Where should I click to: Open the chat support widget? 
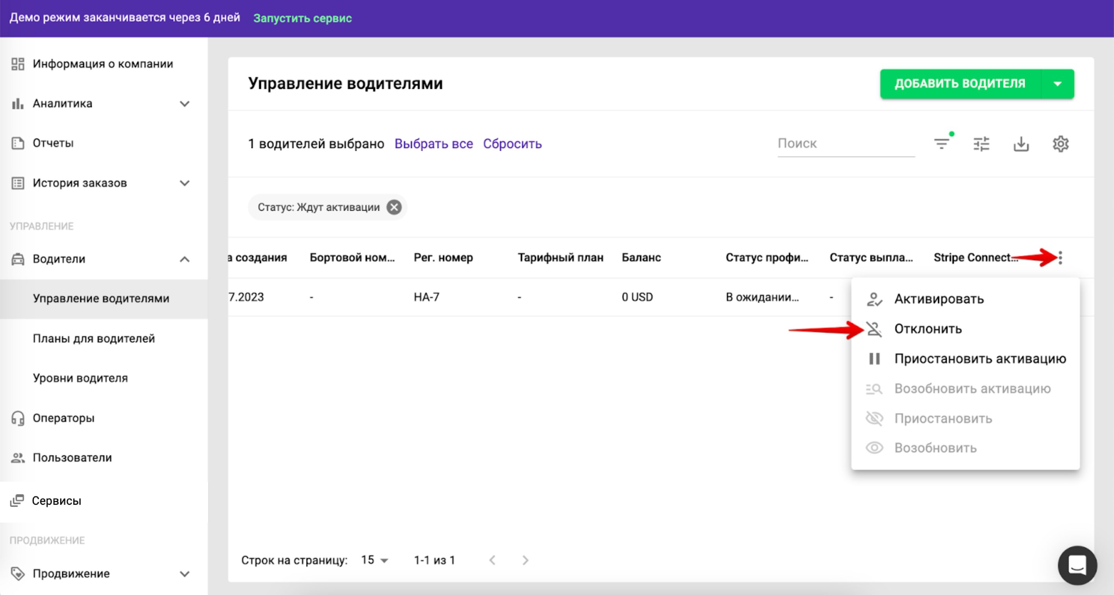pyautogui.click(x=1077, y=565)
